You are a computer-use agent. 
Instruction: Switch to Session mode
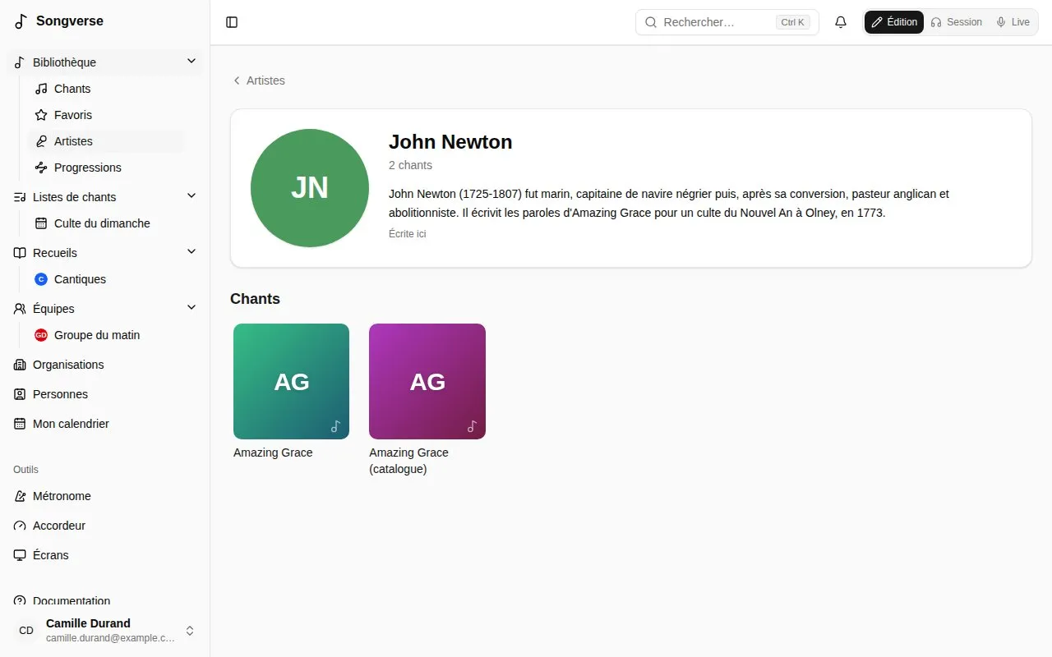tap(956, 22)
